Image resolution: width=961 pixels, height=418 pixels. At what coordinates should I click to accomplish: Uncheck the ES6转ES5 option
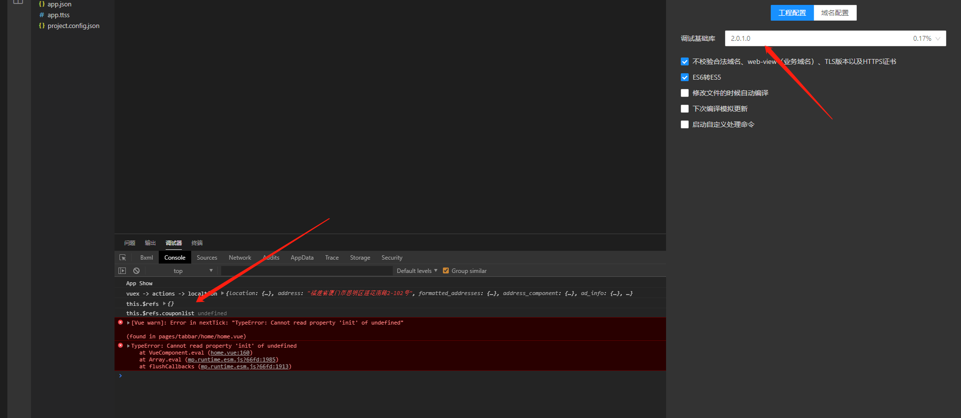[x=685, y=77]
